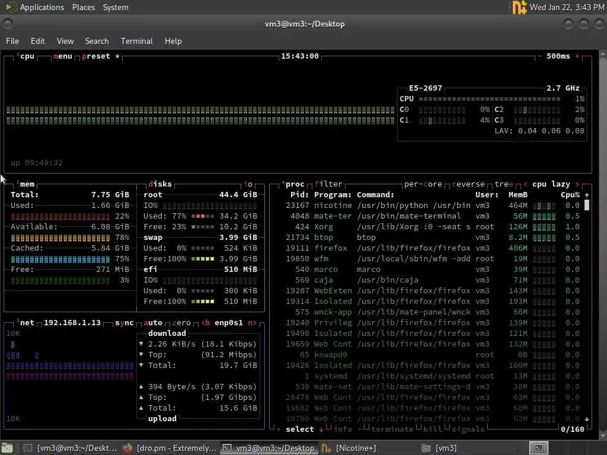
Task: Toggle the disks panel label
Action: coord(160,184)
